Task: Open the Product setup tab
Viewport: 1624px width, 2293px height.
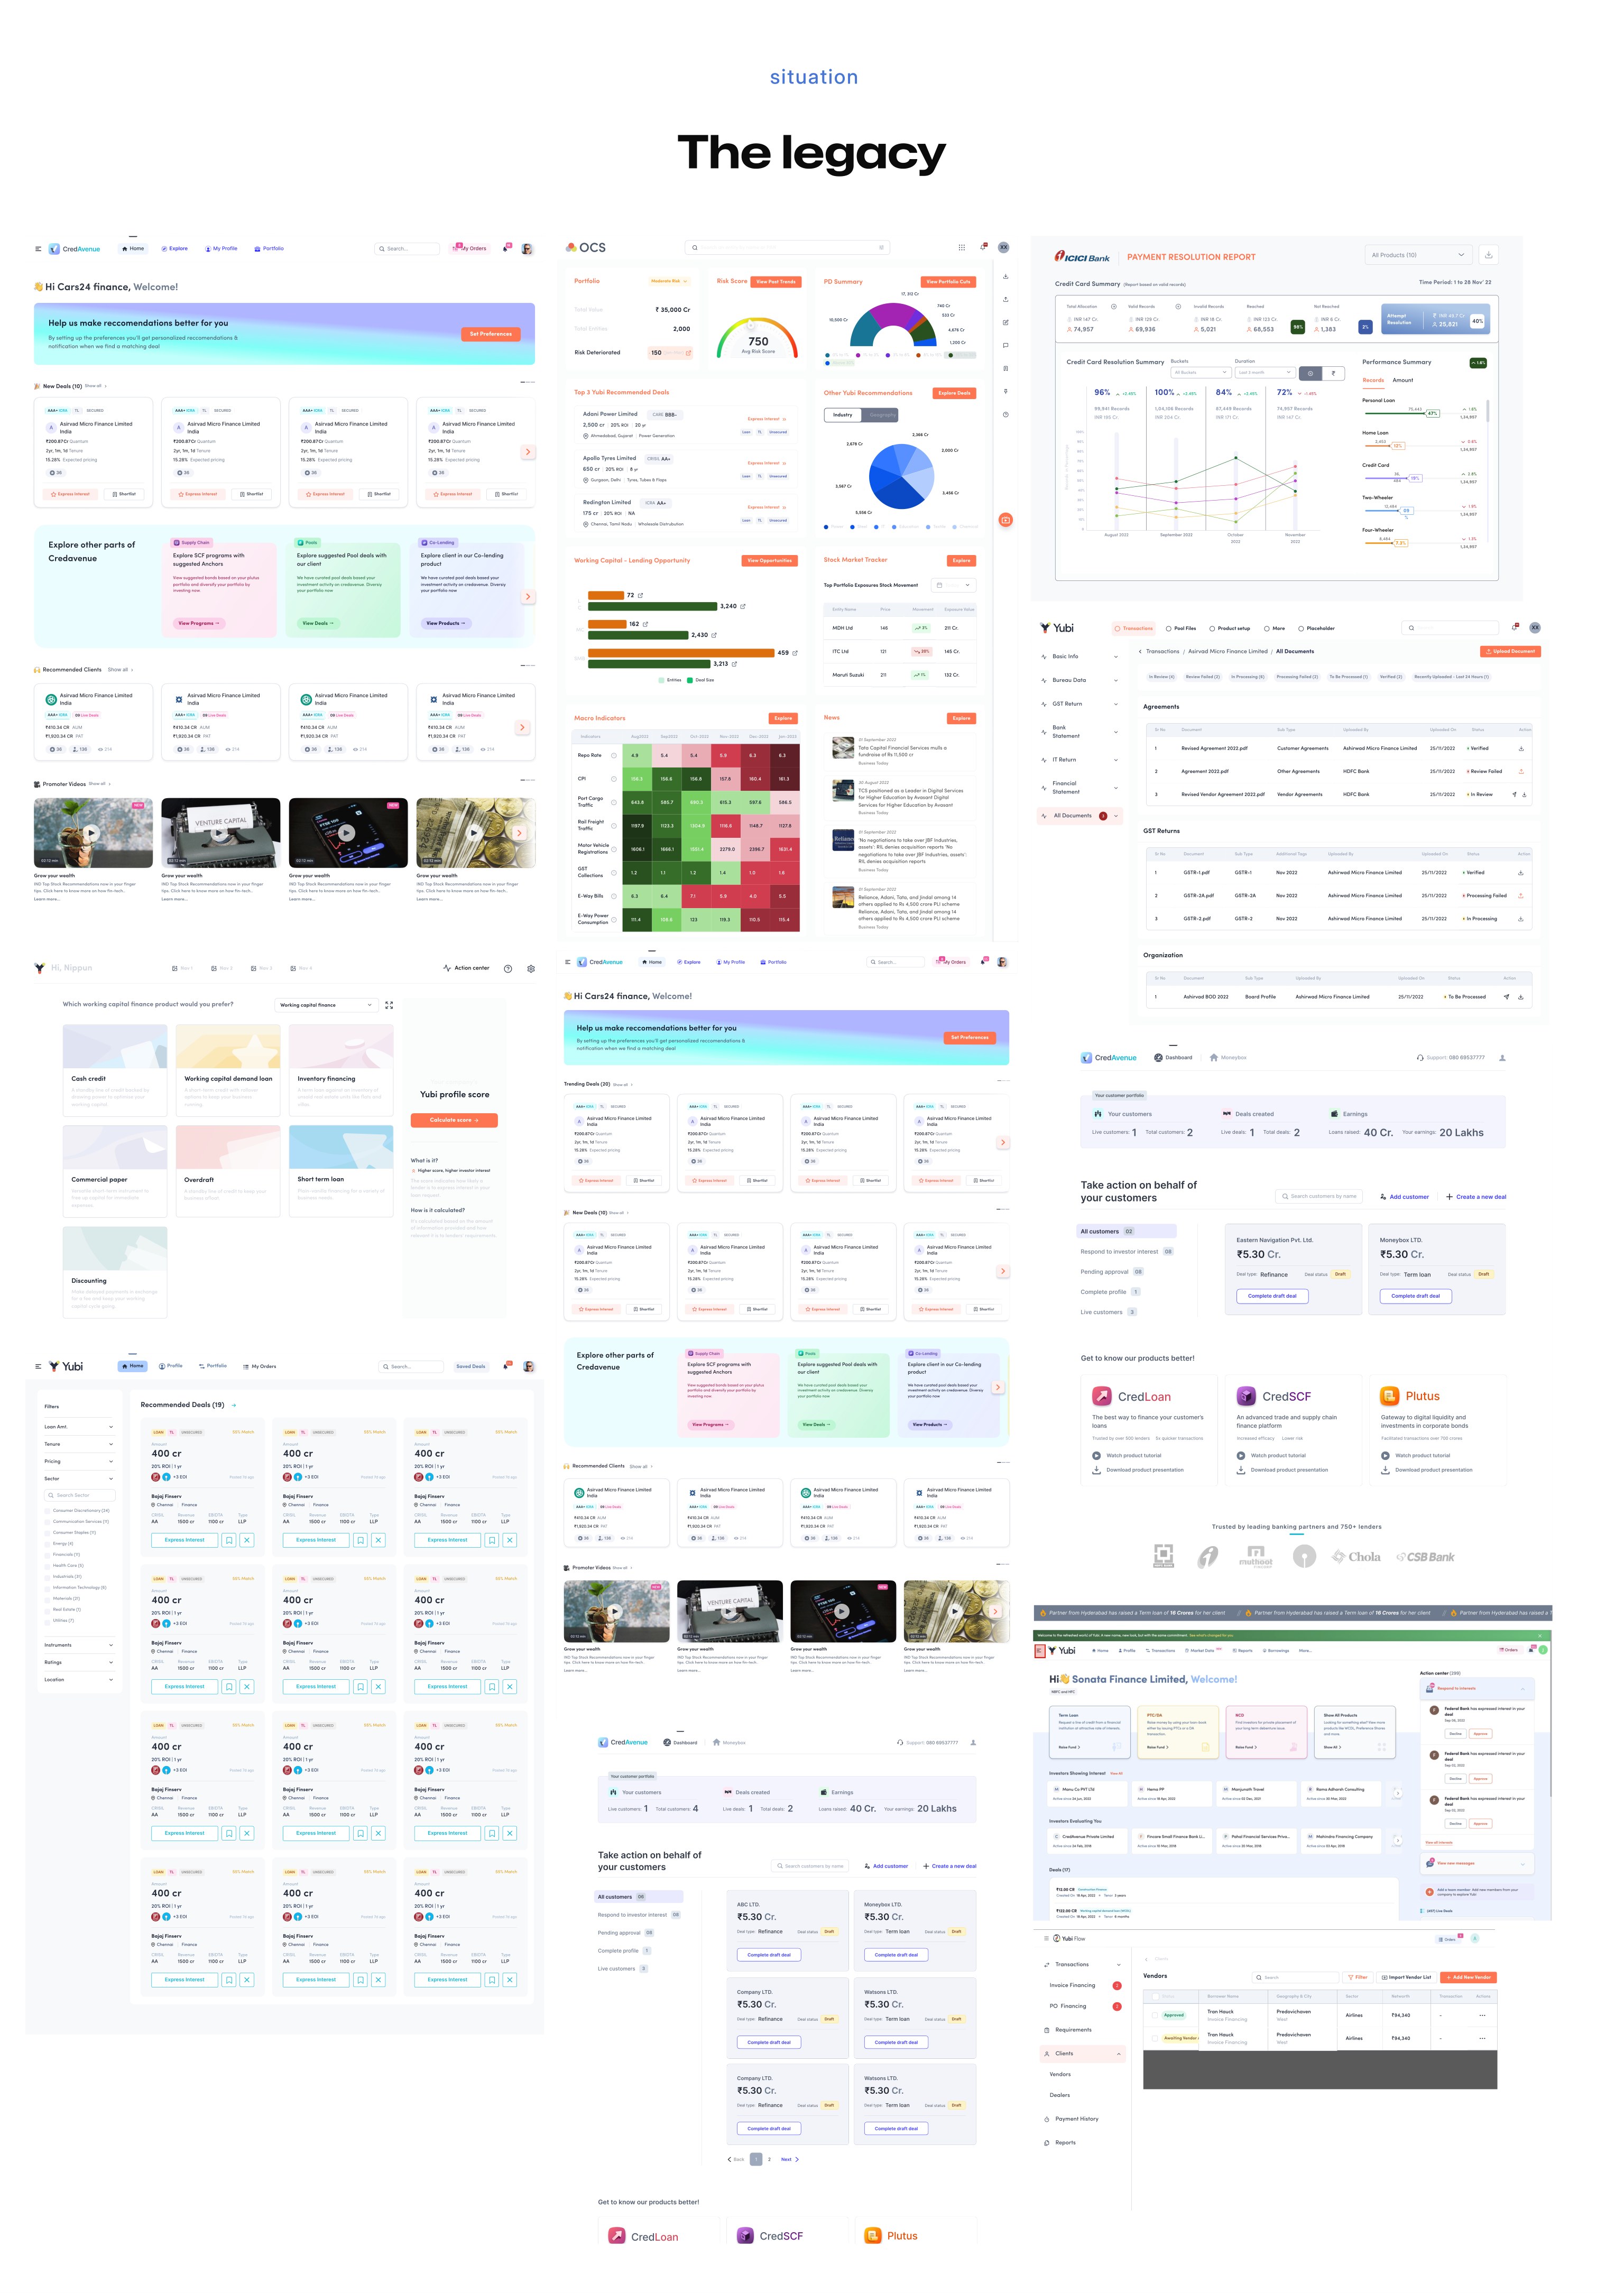Action: pos(1230,628)
